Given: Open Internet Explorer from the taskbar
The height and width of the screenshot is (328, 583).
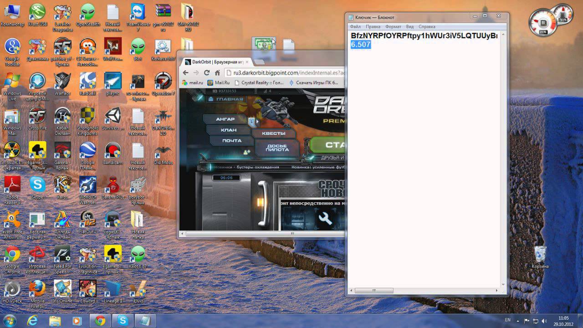Looking at the screenshot, I should tap(32, 321).
